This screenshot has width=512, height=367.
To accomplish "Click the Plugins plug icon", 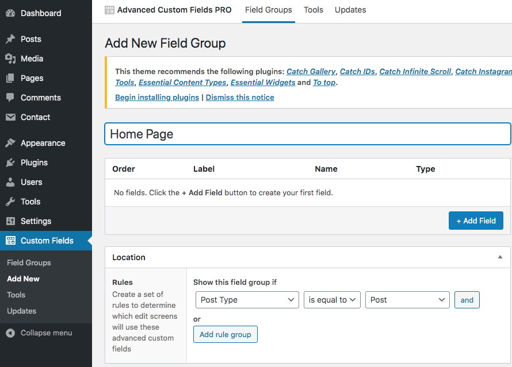I will (x=10, y=163).
